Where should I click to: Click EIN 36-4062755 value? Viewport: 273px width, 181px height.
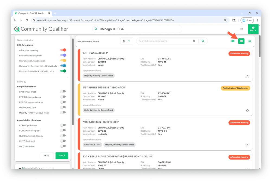tap(164, 59)
